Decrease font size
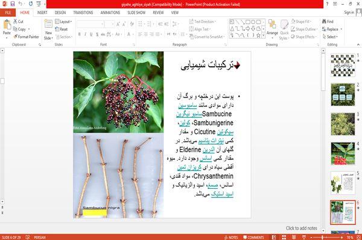The height and width of the screenshot is (240, 362). point(124,24)
